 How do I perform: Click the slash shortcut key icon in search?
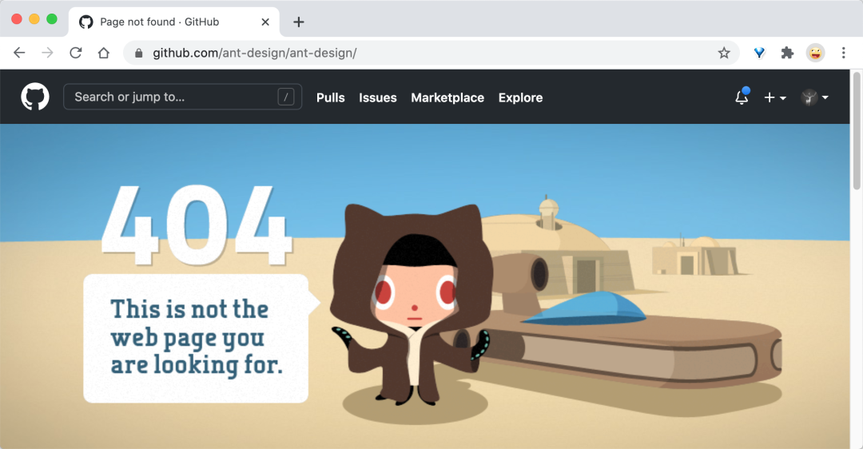pos(285,97)
